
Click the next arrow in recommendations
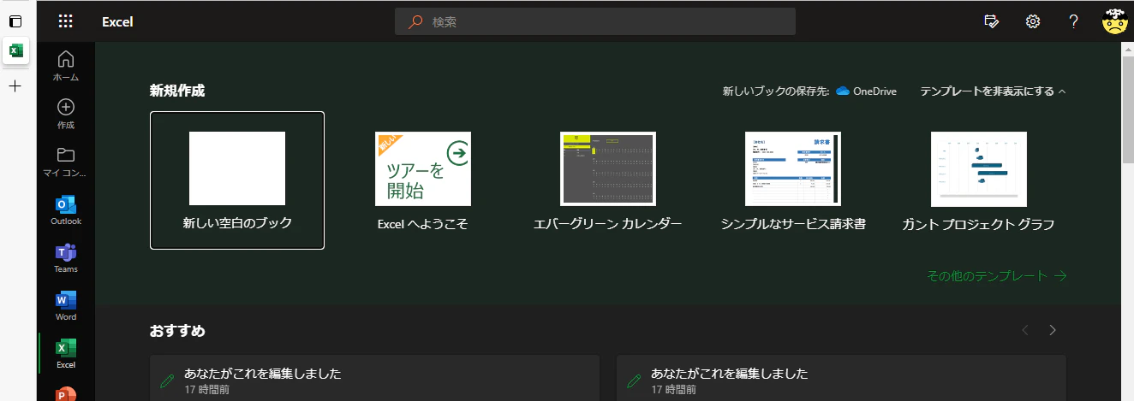[1053, 330]
